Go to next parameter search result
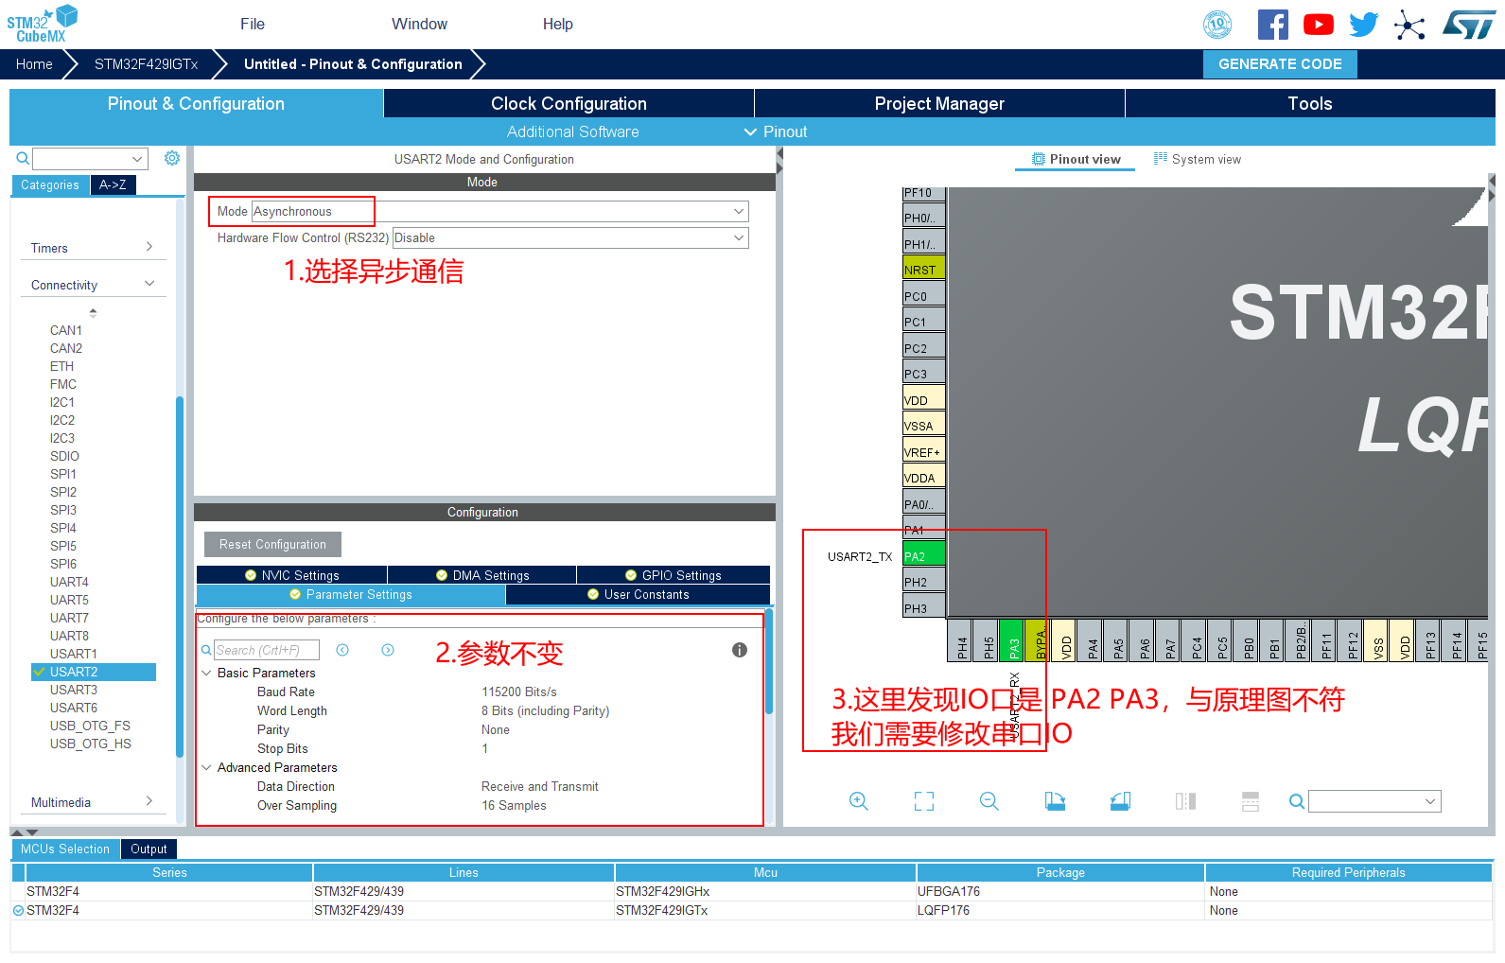 [x=388, y=650]
